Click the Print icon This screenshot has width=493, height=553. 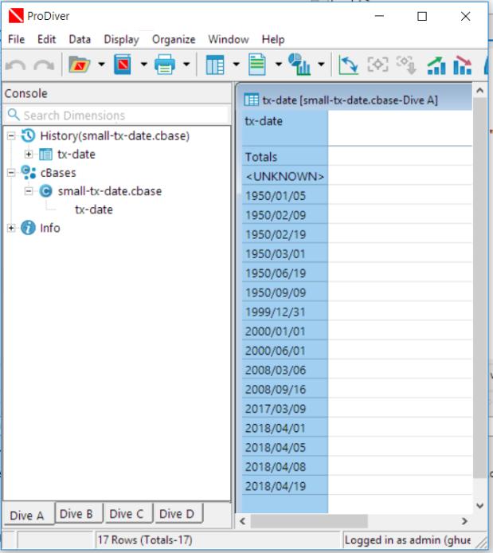tap(165, 65)
